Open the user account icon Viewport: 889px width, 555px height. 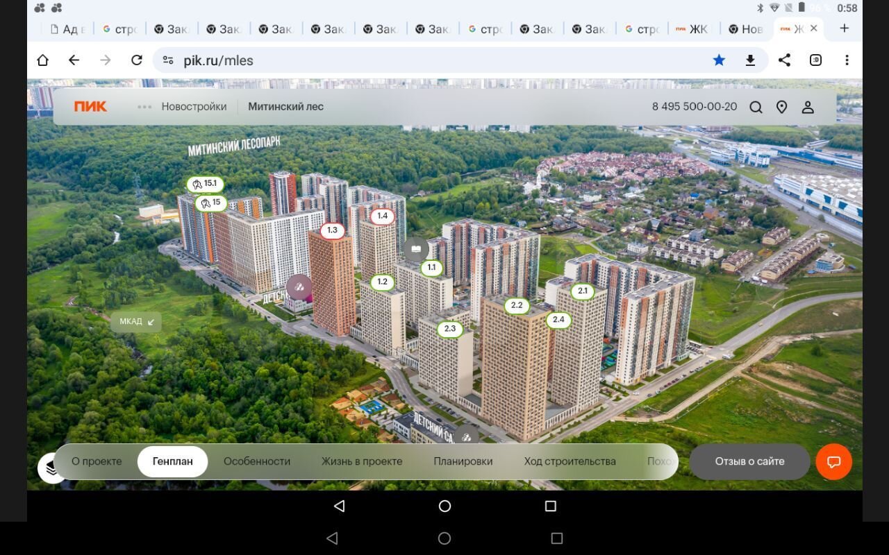point(808,108)
